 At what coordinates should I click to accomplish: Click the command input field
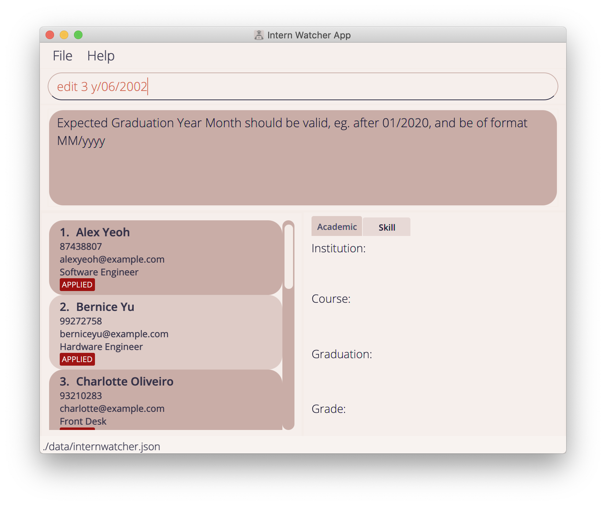(303, 86)
